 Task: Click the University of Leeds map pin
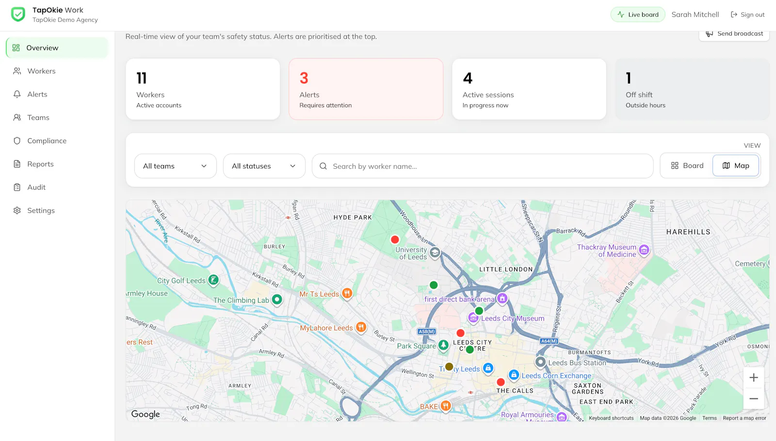(435, 252)
